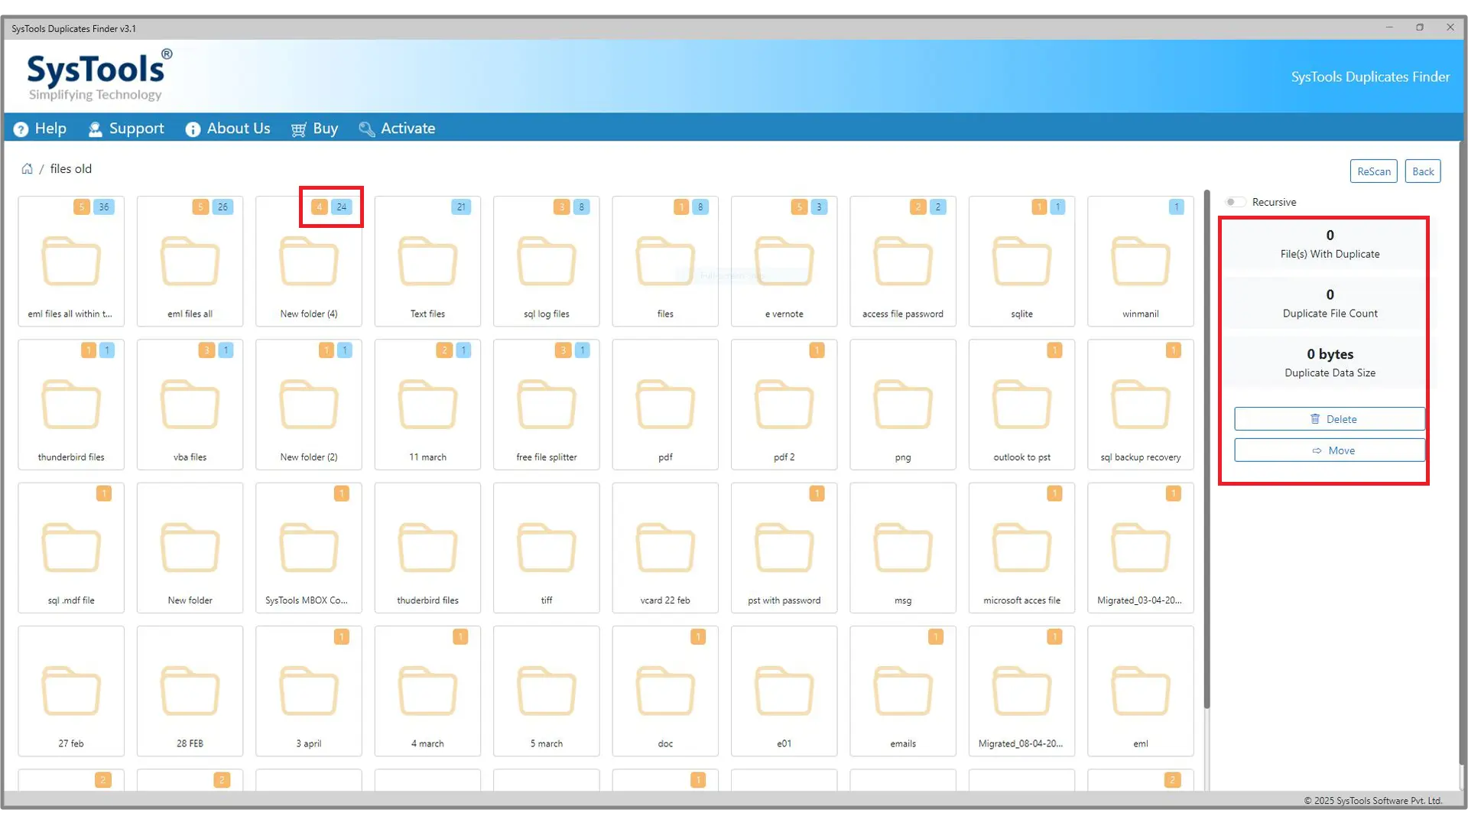Screen dimensions: 1468x826
Task: Click the ReScan button
Action: (x=1374, y=171)
